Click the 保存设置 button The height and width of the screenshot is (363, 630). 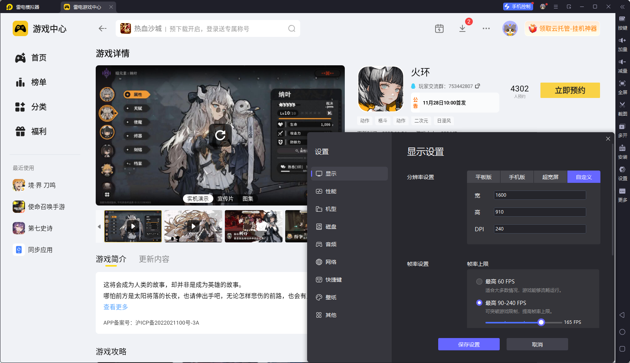469,345
